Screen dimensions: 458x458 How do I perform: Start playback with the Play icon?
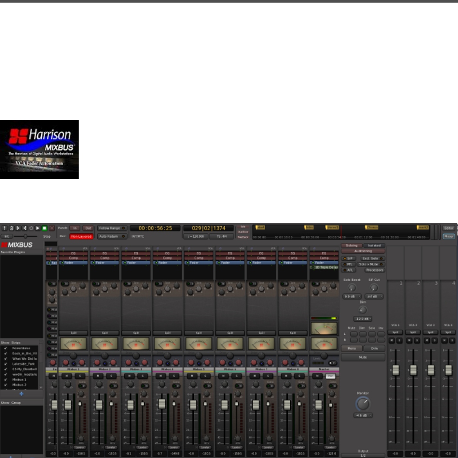tap(38, 228)
